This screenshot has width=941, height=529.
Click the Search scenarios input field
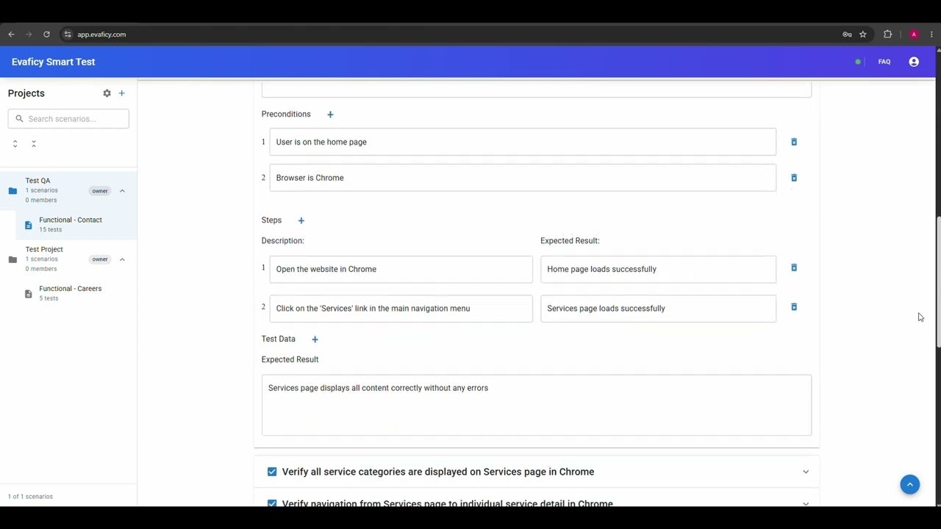tap(68, 119)
